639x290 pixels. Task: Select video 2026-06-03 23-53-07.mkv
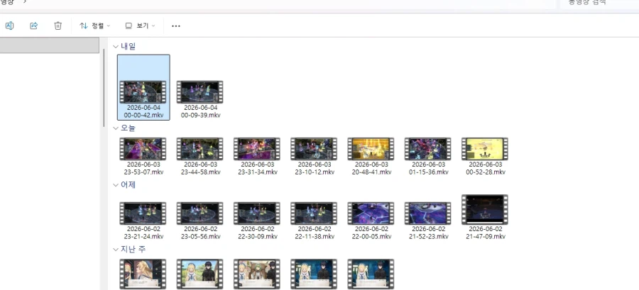[x=143, y=157]
